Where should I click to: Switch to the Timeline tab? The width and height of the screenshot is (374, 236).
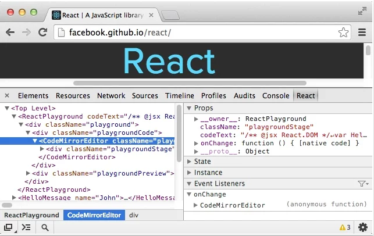coord(180,95)
